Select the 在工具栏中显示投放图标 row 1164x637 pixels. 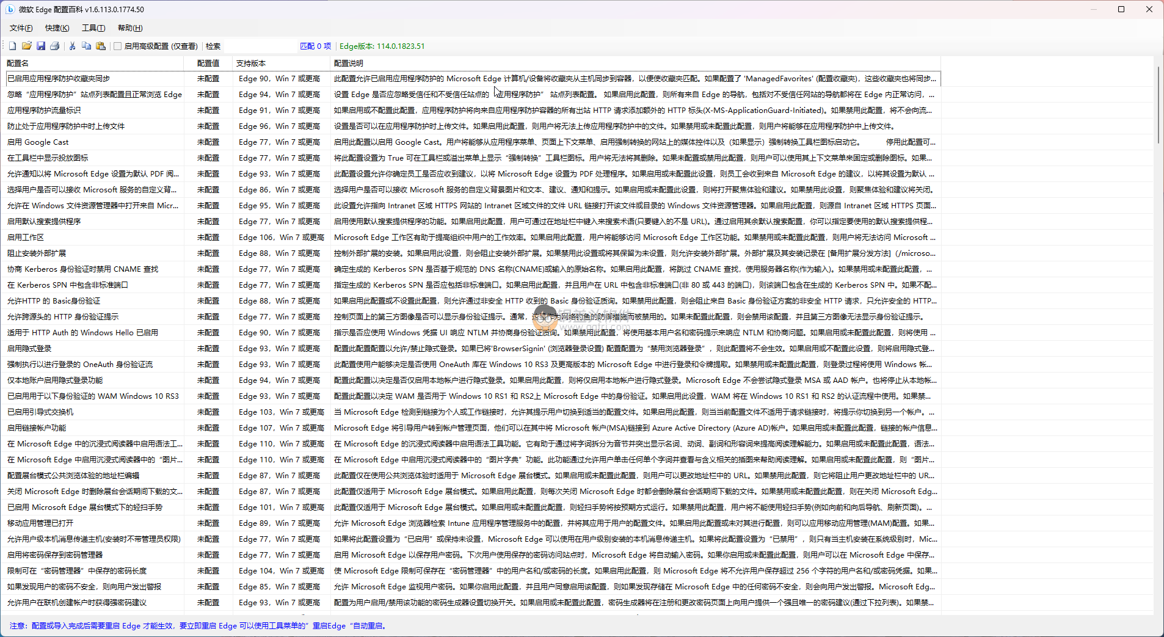point(473,158)
